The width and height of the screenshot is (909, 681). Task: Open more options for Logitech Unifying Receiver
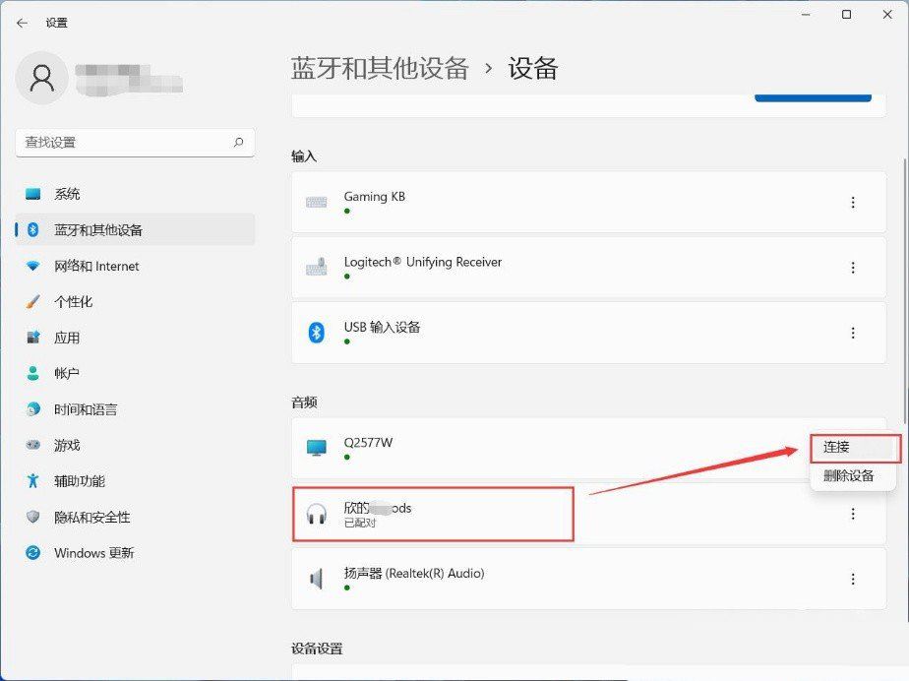[853, 268]
